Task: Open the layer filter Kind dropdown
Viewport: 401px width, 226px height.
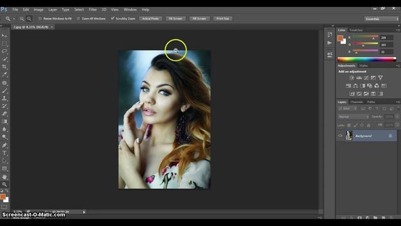Action: coord(348,109)
